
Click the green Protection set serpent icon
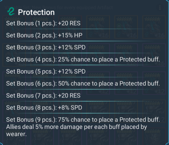11,11
